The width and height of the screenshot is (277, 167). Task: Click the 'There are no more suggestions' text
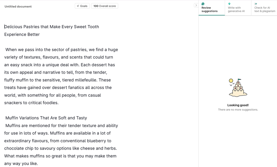click(238, 110)
